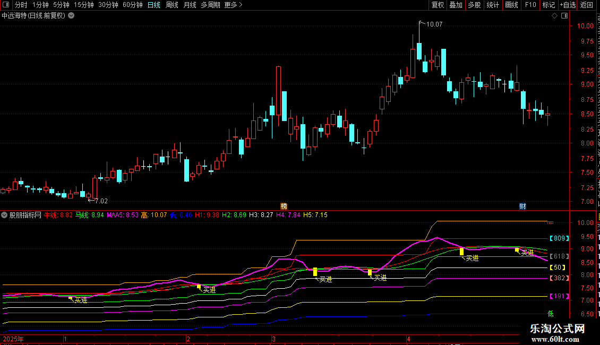Click the 马线: 8.94 indicator value
Screen dimensions: 600x345
tap(90, 215)
